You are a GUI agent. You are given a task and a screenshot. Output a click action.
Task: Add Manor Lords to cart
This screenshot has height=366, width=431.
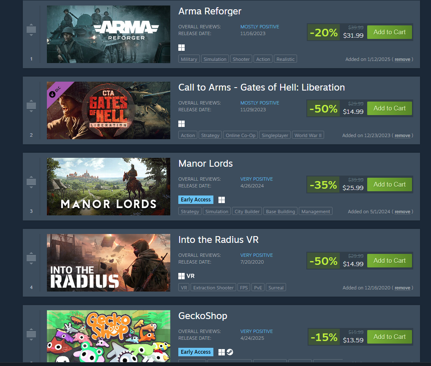point(390,184)
